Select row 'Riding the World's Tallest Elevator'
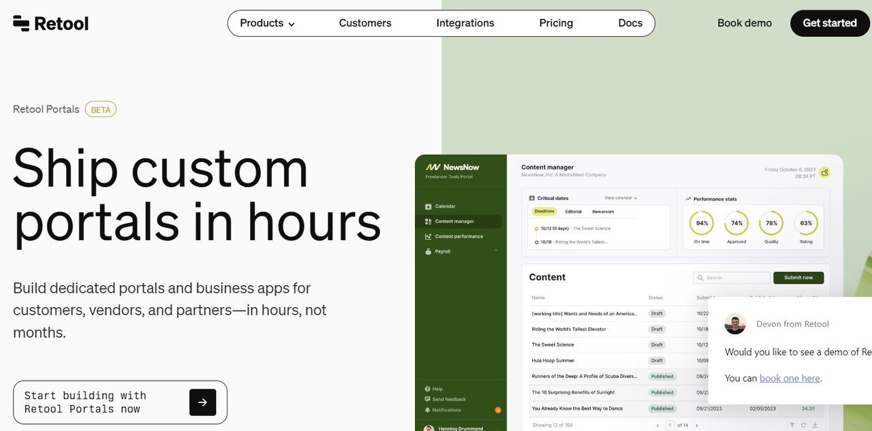The image size is (872, 431). pyautogui.click(x=619, y=329)
